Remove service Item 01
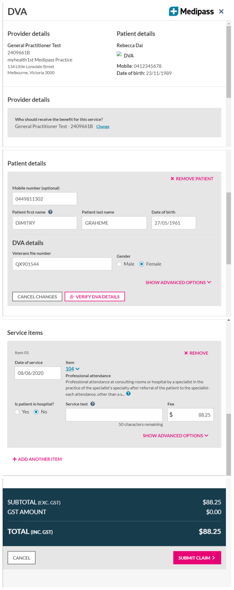 [196, 353]
